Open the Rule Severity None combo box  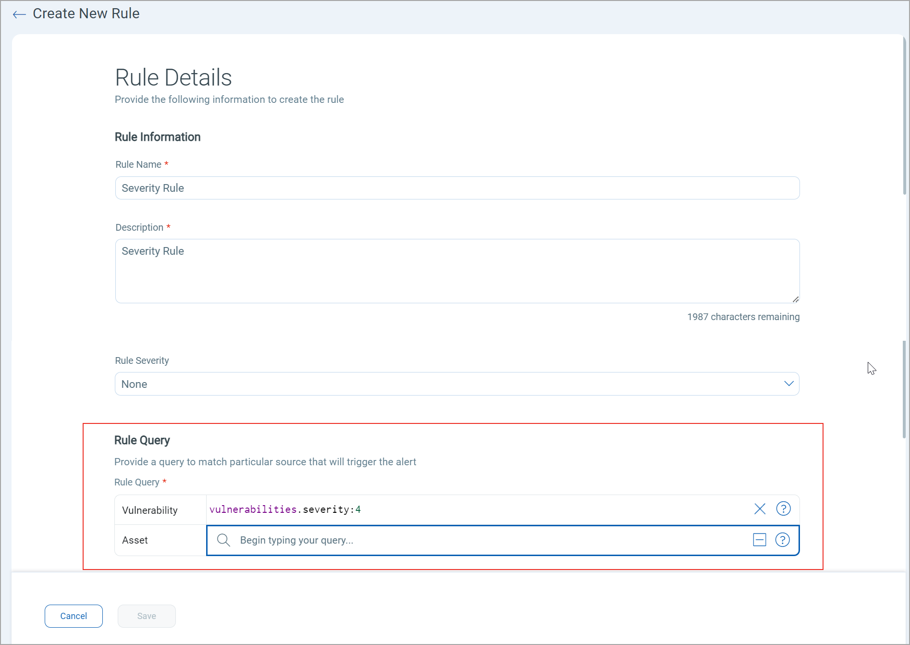[x=457, y=384]
